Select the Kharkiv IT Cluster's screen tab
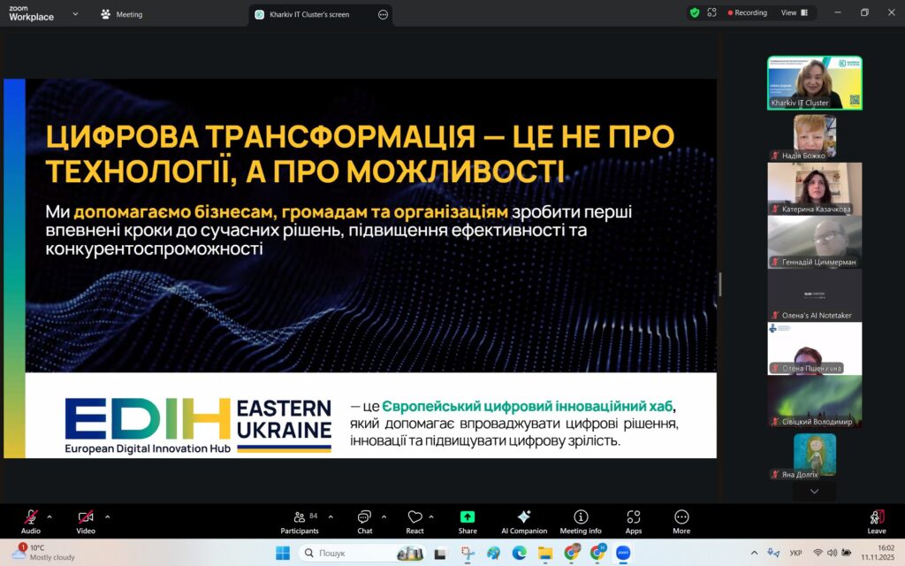The width and height of the screenshot is (905, 566). tap(313, 14)
